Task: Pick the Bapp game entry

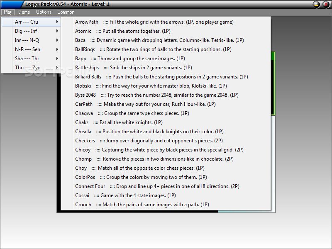Action: coord(166,59)
